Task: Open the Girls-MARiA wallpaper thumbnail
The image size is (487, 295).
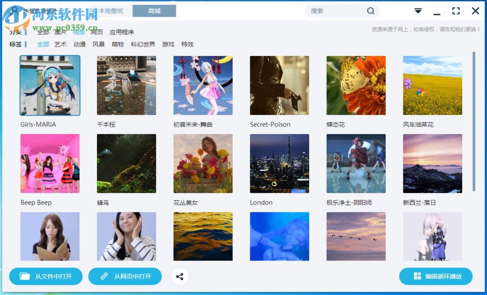Action: coord(50,85)
